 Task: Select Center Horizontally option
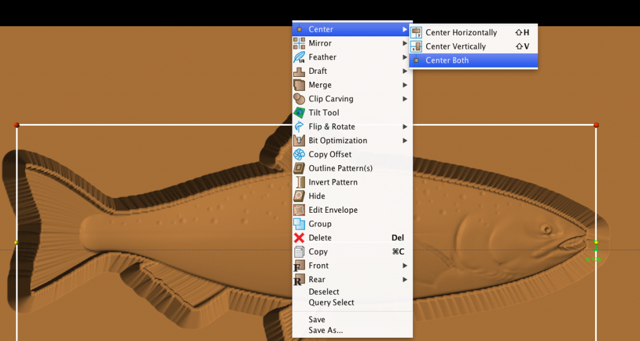(x=474, y=33)
